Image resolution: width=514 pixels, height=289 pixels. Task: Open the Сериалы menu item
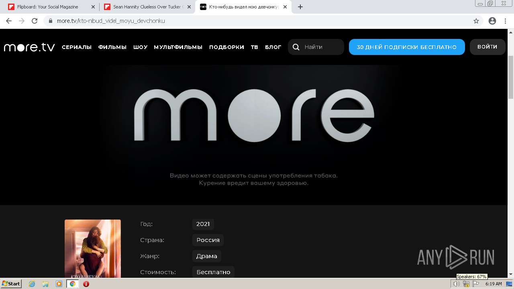(77, 47)
